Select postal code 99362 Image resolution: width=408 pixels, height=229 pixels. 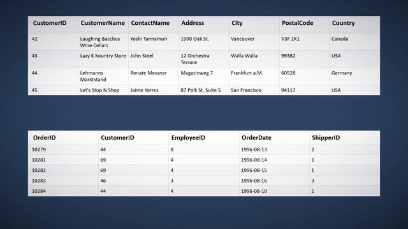coord(288,56)
